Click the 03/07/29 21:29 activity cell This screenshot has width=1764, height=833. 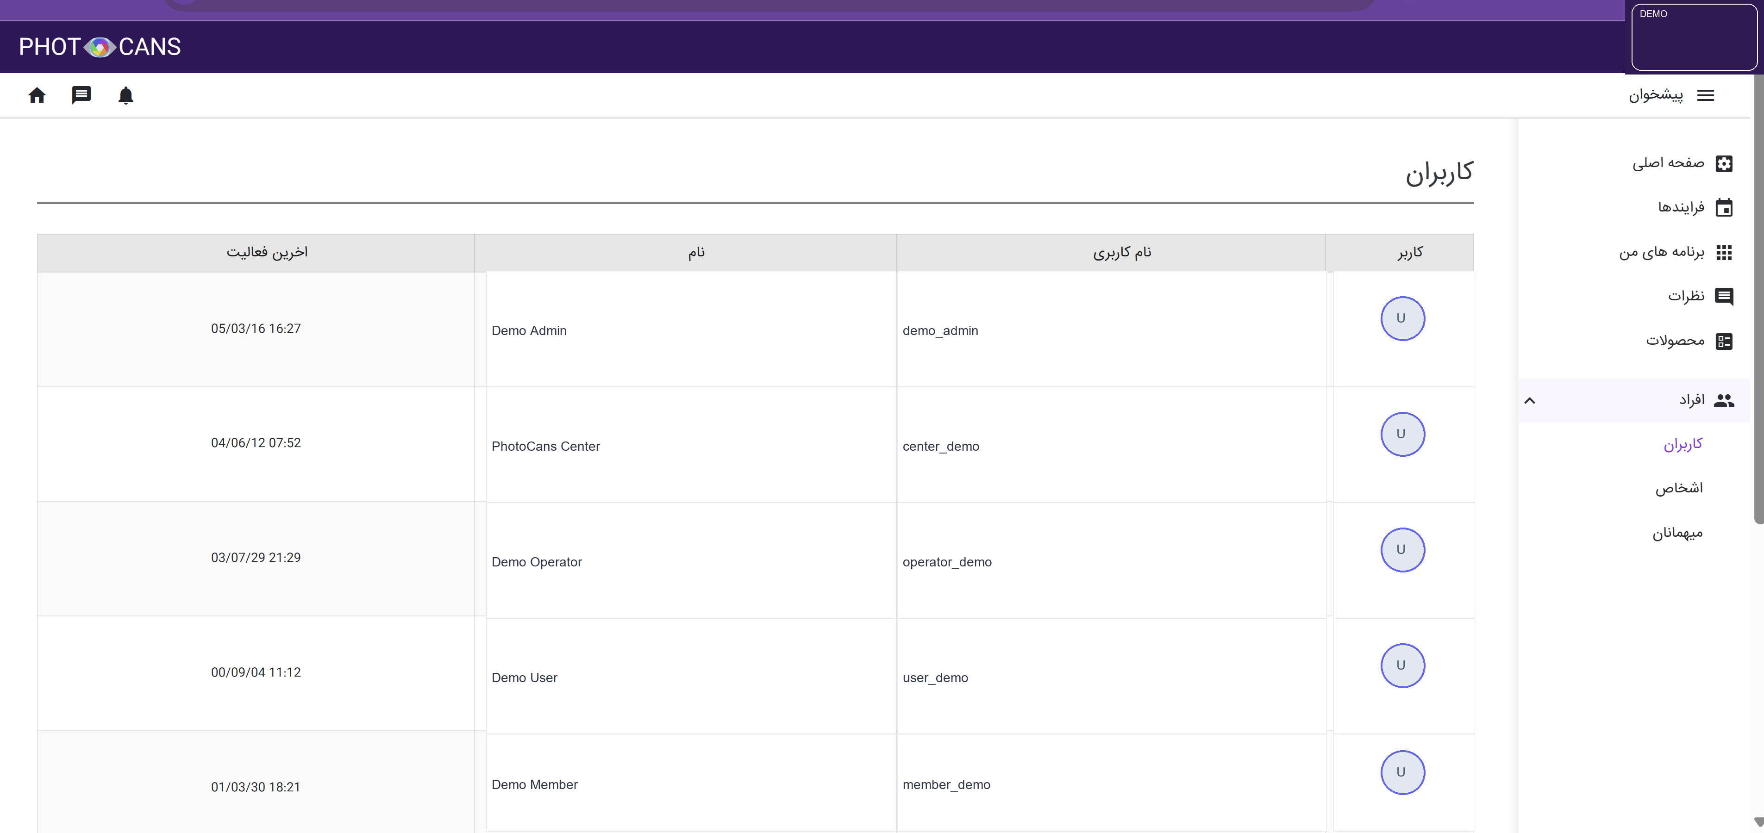256,558
